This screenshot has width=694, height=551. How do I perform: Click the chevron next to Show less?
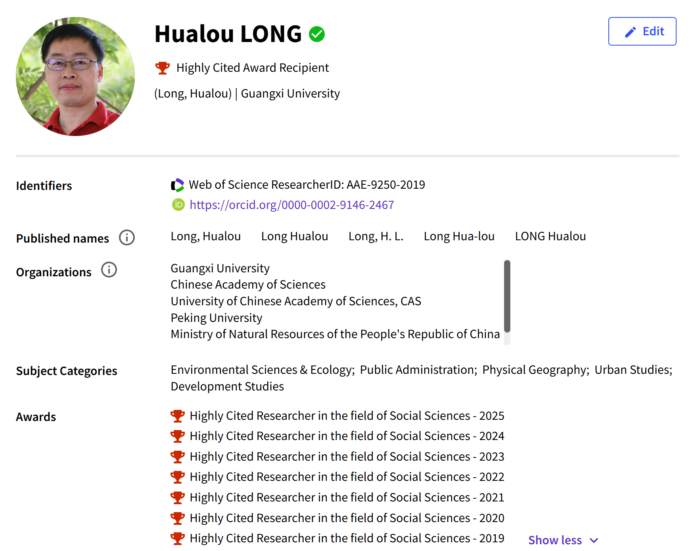tap(594, 540)
